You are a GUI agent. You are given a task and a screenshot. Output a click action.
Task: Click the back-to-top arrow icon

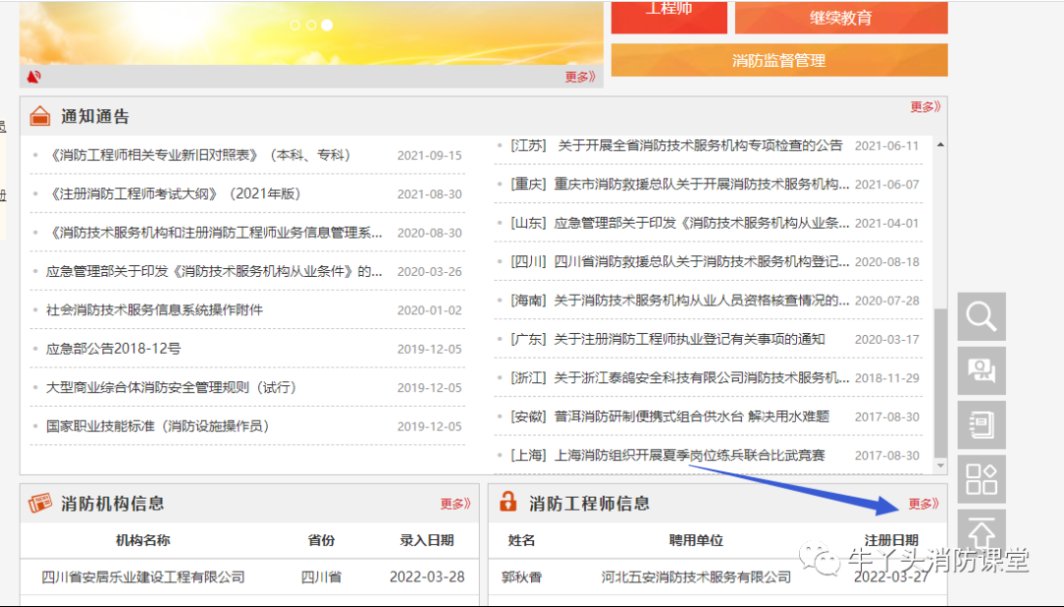981,532
